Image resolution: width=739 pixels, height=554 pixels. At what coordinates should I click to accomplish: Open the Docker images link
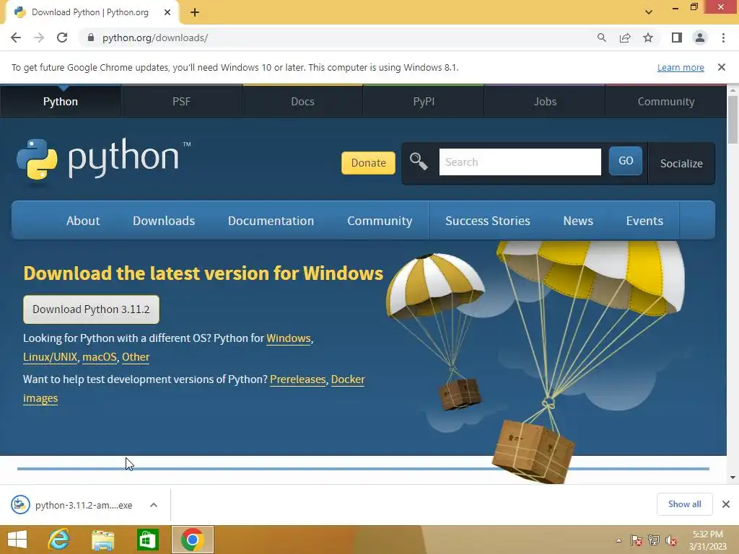(x=348, y=379)
